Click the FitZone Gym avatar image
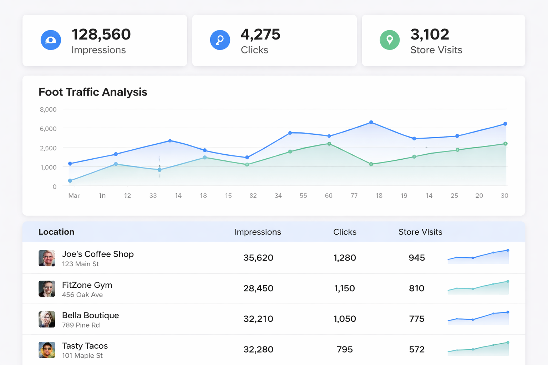Screen dimensions: 548x365 click(47, 288)
